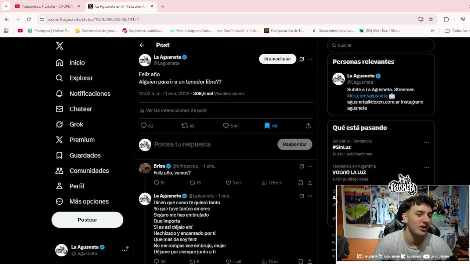Click the Promocionar button
This screenshot has height=264, width=470.
278,59
